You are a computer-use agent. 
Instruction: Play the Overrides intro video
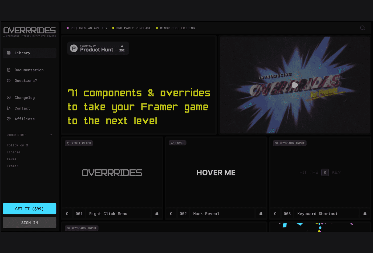pyautogui.click(x=295, y=85)
